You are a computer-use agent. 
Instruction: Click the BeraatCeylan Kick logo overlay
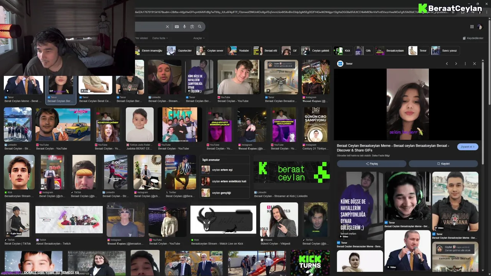point(450,8)
